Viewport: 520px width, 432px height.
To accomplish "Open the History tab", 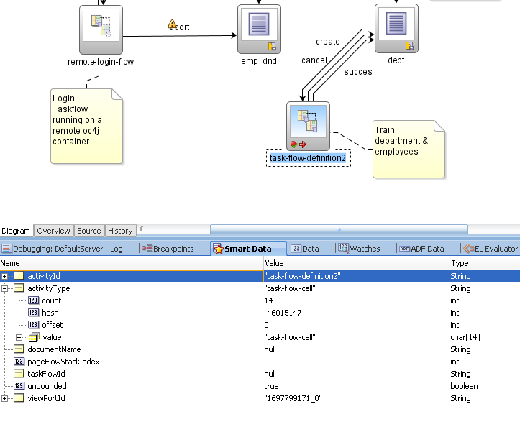I will point(120,231).
